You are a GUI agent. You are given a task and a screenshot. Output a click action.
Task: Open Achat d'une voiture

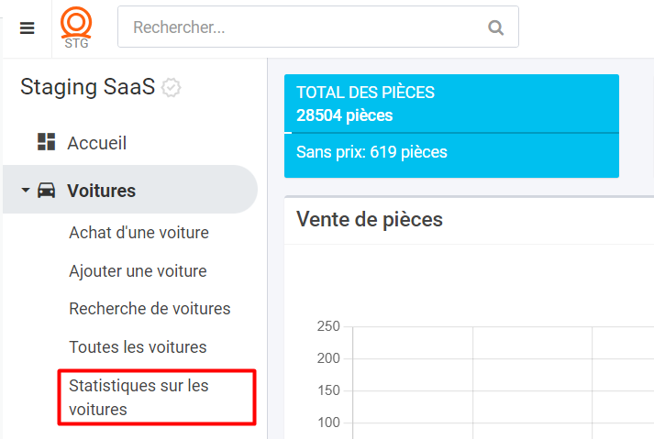tap(139, 233)
